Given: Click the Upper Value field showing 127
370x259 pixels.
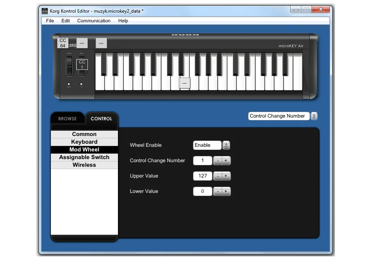Looking at the screenshot, I should (202, 176).
